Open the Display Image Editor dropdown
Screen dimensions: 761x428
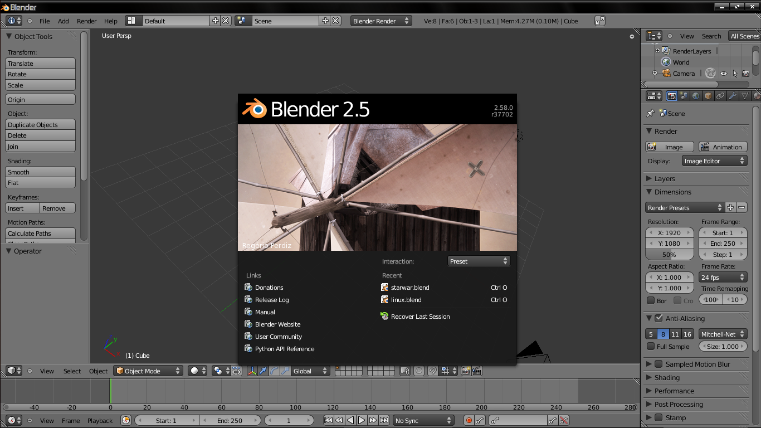point(714,161)
